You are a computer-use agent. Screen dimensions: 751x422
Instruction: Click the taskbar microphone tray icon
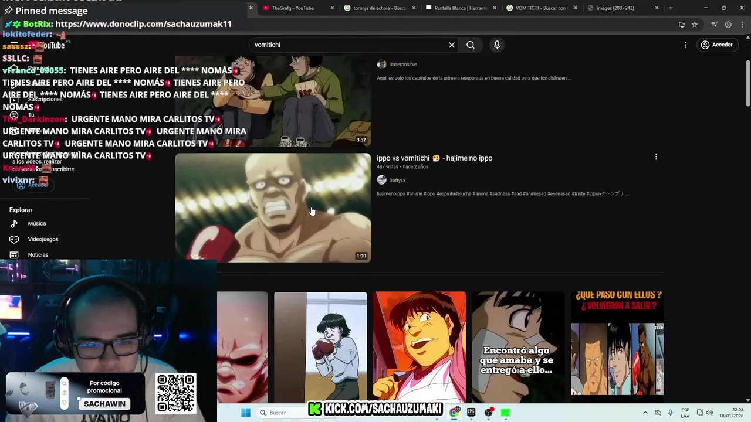coord(671,413)
